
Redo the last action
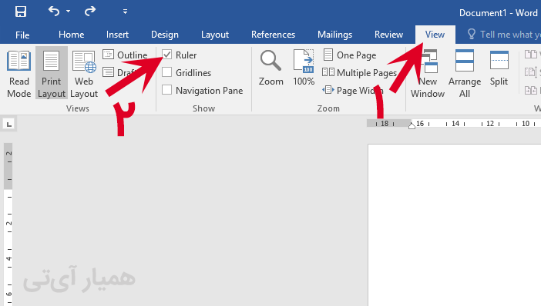pyautogui.click(x=90, y=12)
